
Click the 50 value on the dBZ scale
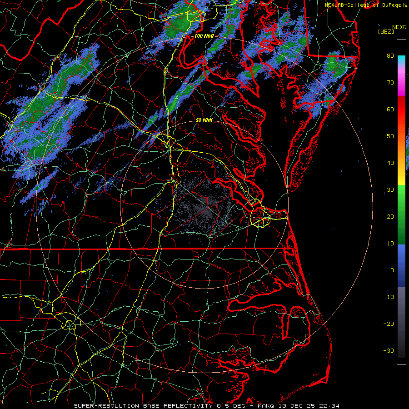click(x=390, y=136)
